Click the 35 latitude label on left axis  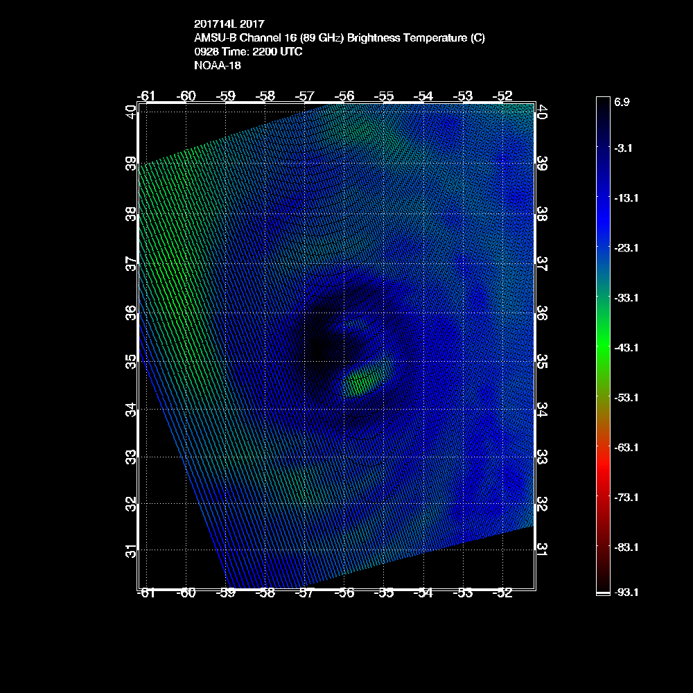click(x=130, y=361)
